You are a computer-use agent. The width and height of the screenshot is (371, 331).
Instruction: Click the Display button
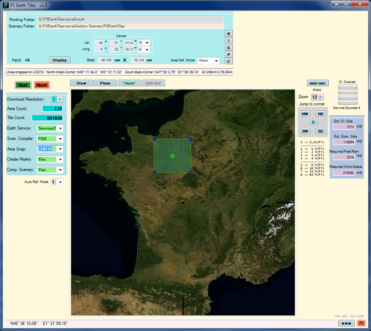[60, 60]
